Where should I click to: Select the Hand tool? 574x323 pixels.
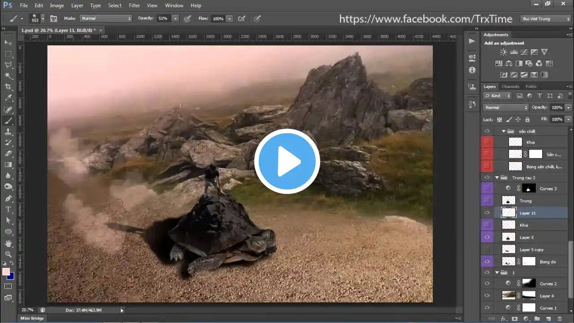point(9,243)
